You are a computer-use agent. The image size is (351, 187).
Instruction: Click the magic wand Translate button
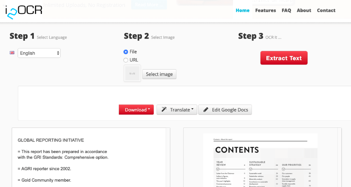coord(177,110)
